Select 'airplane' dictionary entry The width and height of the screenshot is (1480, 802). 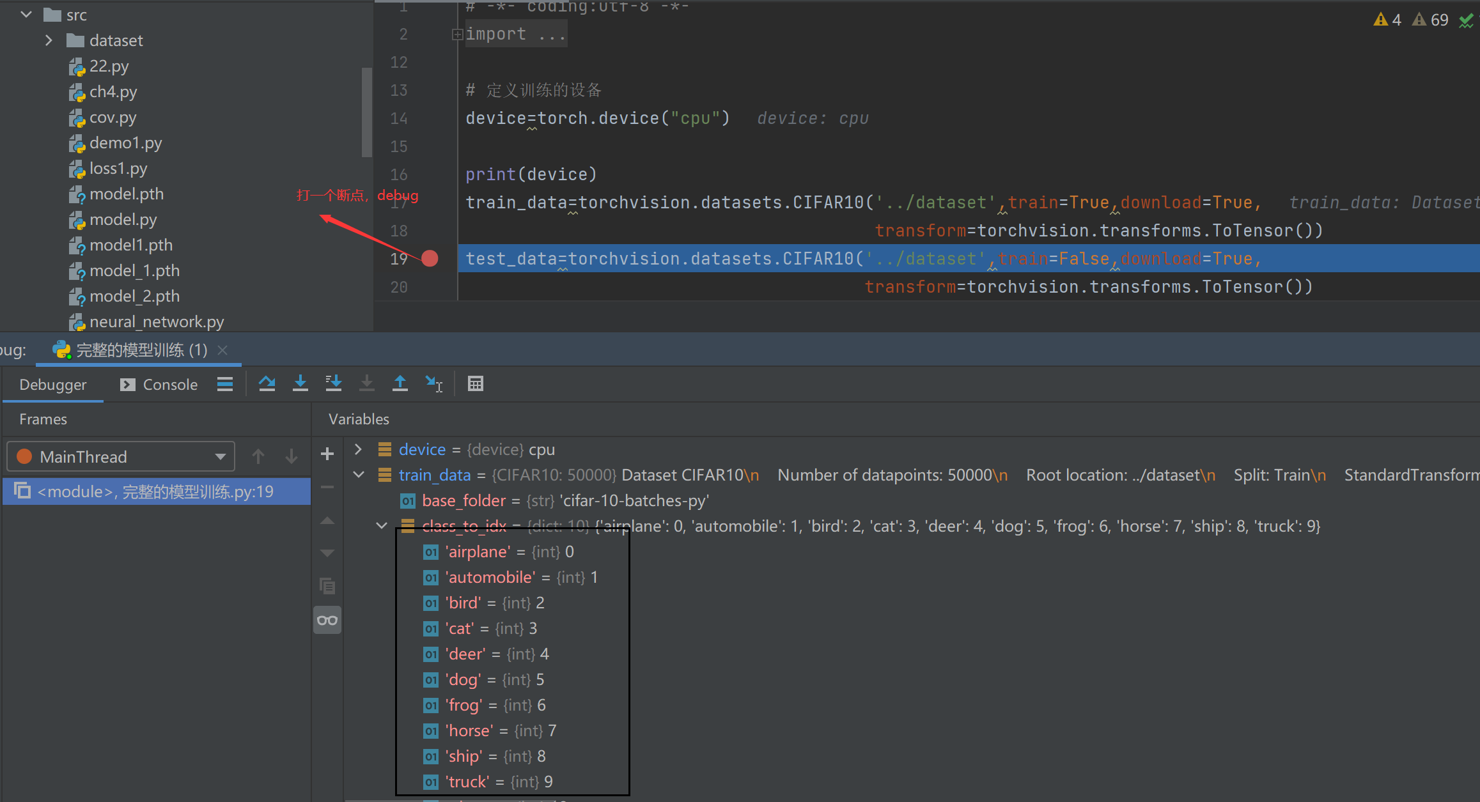[x=499, y=551]
